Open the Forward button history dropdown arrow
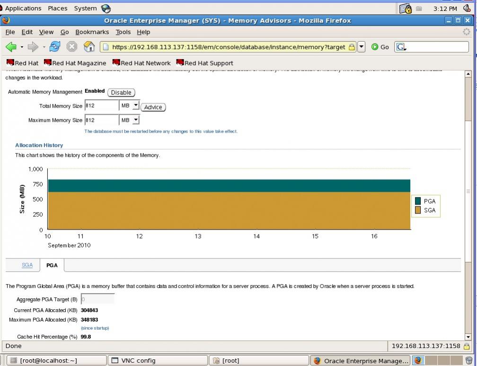The width and height of the screenshot is (477, 366). click(x=44, y=47)
